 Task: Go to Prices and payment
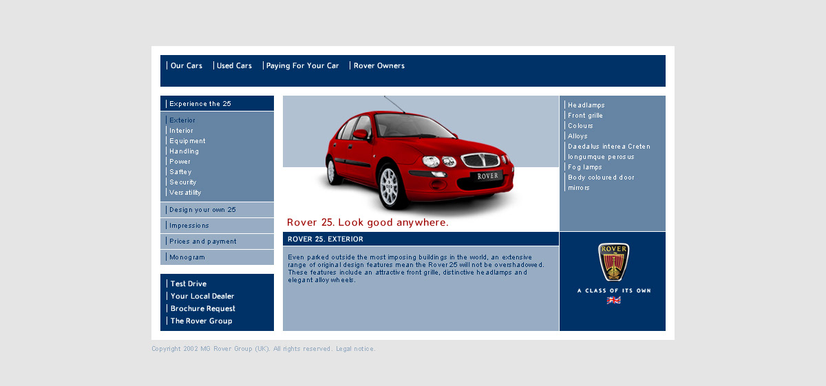[x=203, y=242]
